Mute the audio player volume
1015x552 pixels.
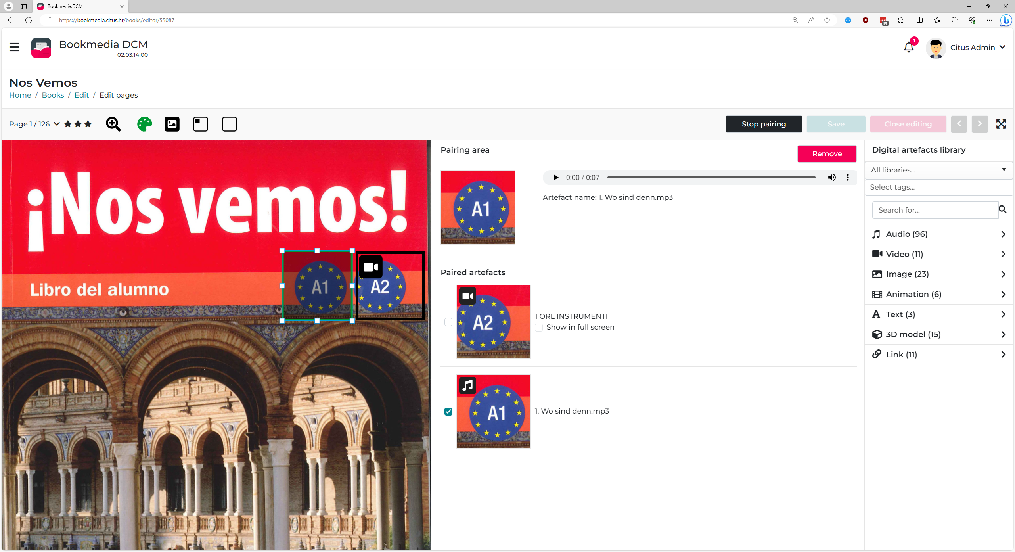coord(831,178)
